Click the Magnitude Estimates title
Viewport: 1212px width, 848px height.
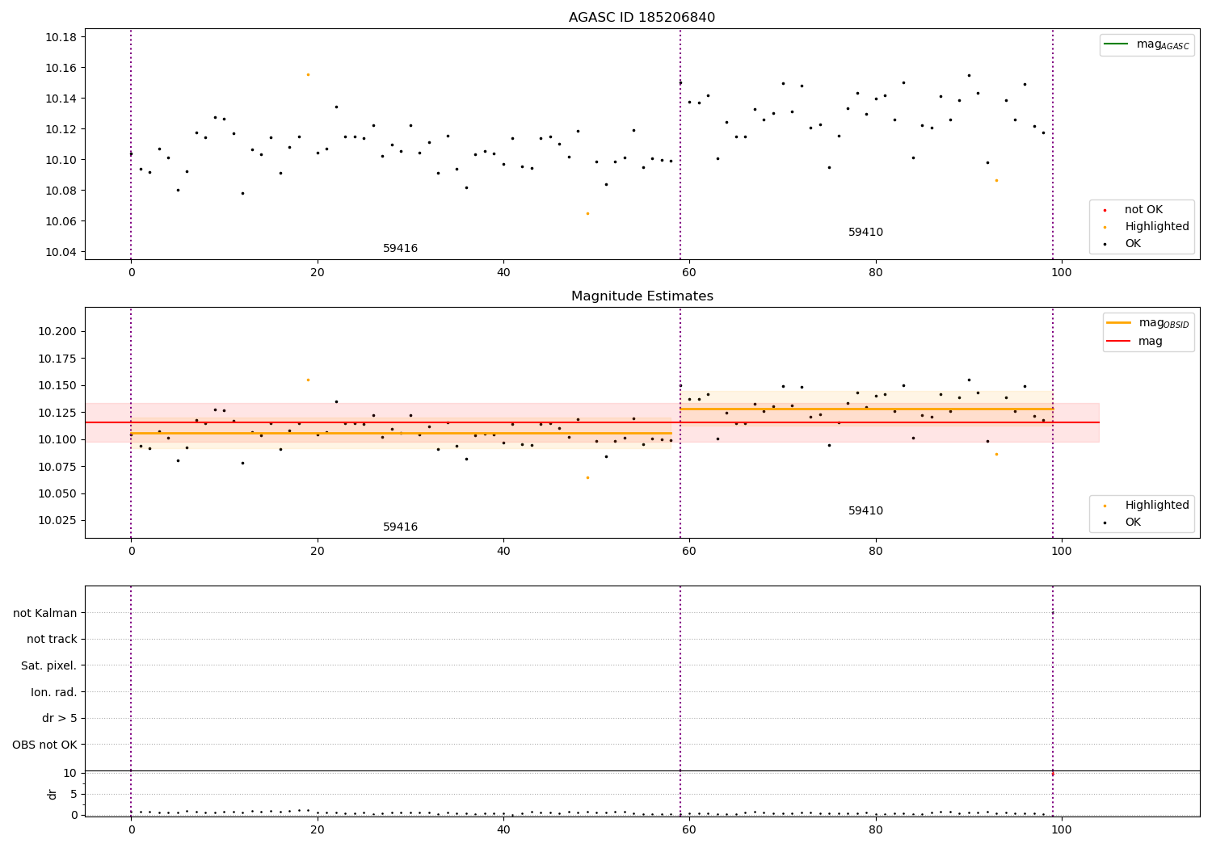(642, 296)
